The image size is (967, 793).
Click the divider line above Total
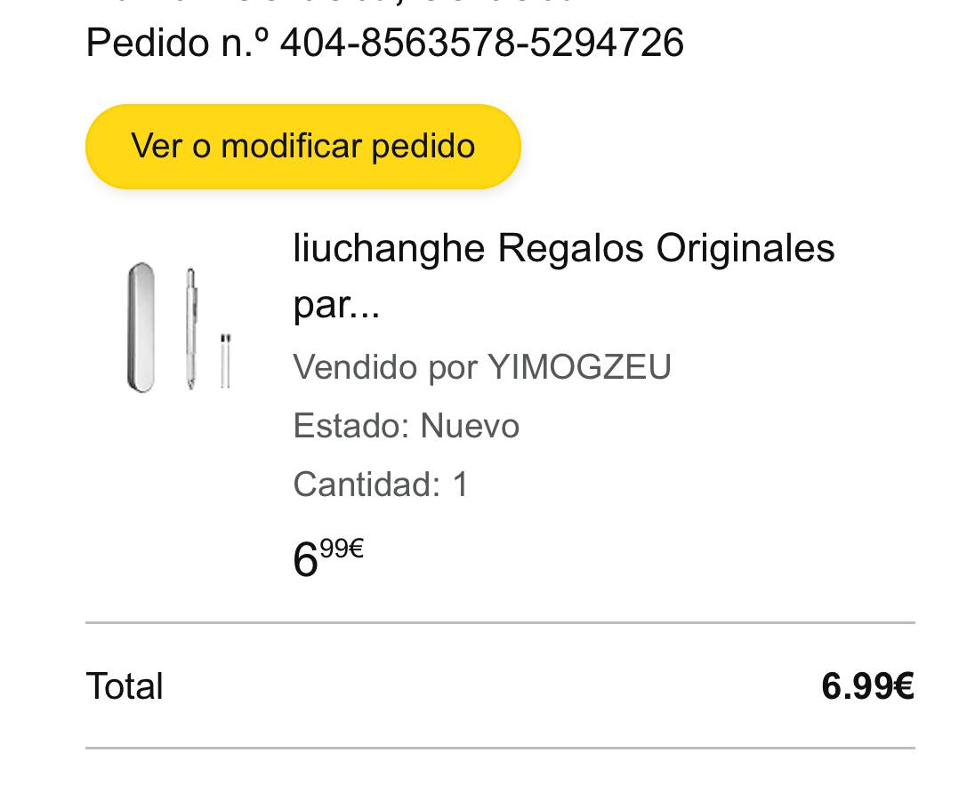click(x=500, y=623)
